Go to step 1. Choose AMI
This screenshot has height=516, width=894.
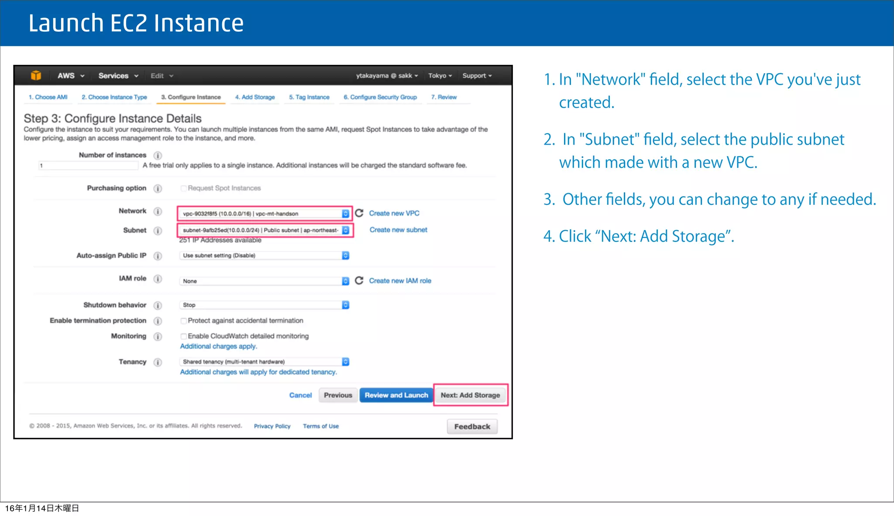coord(48,97)
